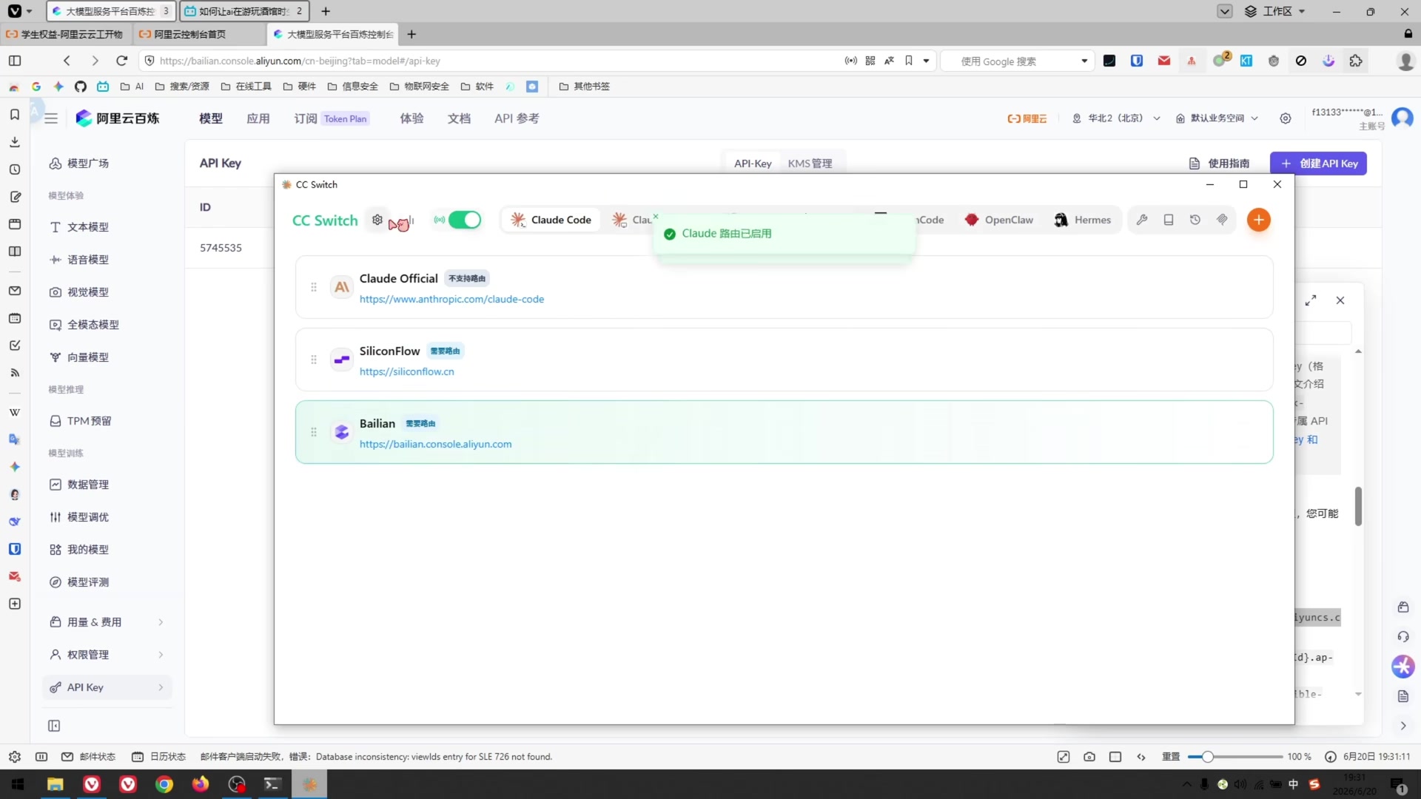Open the 文档 top navigation item

click(x=459, y=118)
